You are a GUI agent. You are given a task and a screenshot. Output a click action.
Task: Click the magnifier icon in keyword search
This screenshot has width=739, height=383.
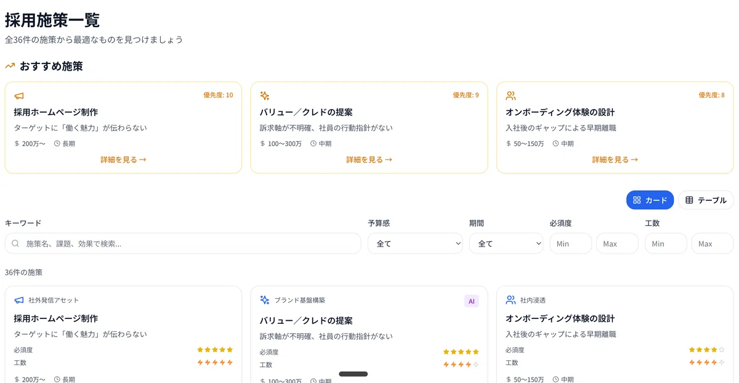point(16,244)
